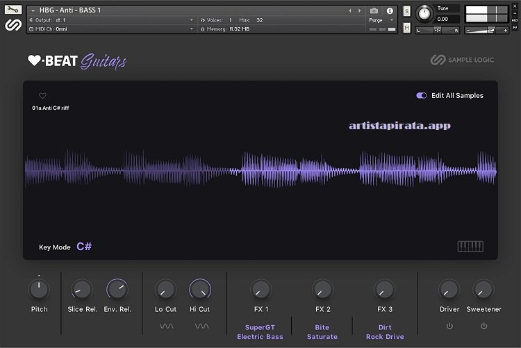Click the Sample Logic logo icon under the wrench
The image size is (521, 348).
point(13,25)
